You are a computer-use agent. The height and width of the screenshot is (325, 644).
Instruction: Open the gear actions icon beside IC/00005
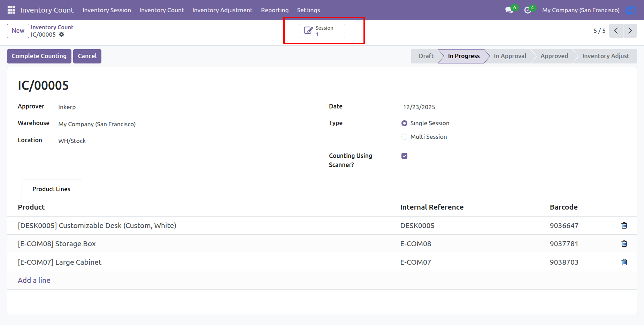pyautogui.click(x=62, y=35)
